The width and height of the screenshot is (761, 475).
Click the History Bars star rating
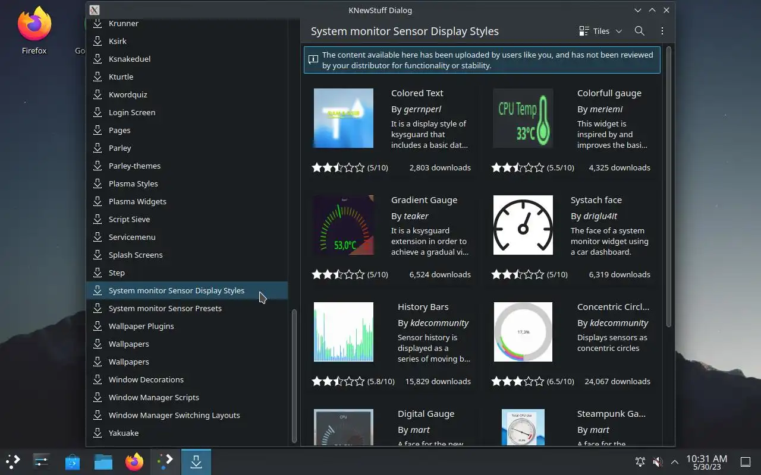[x=338, y=381]
